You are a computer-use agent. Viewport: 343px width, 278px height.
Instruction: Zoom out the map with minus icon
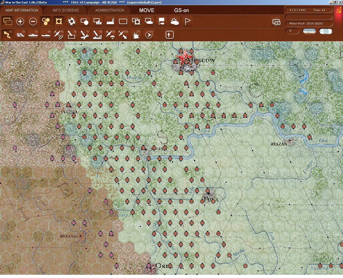33,21
